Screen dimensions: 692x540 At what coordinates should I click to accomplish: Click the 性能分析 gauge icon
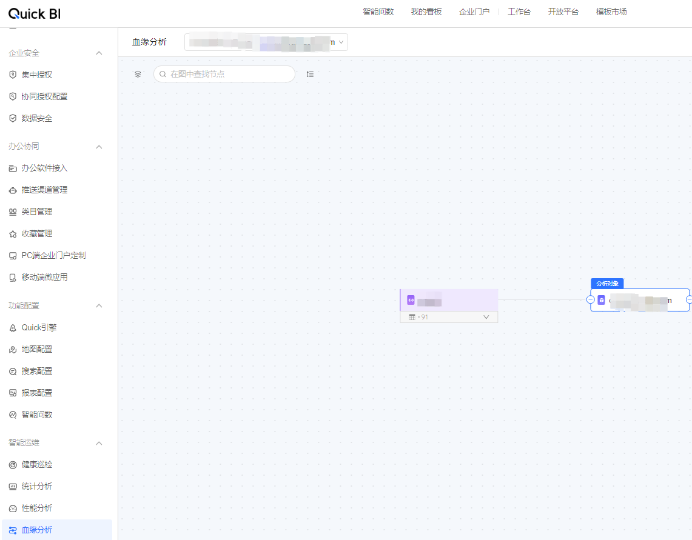(x=13, y=508)
